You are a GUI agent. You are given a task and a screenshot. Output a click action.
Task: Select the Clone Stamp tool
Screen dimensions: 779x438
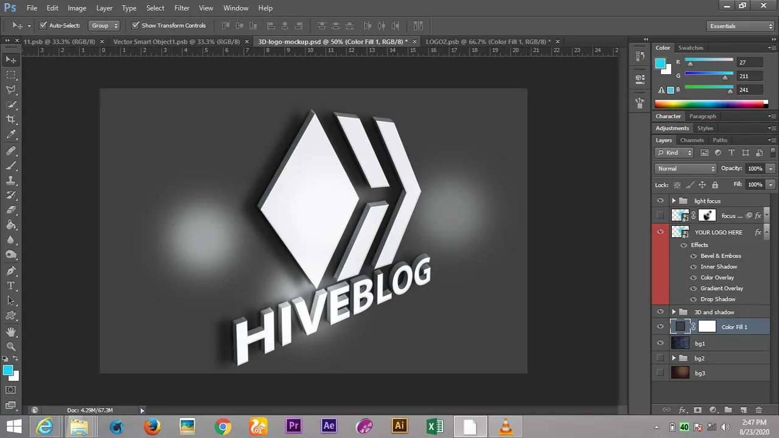tap(11, 181)
